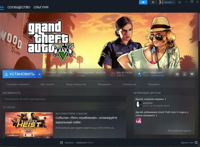Open Центр сообщества tab

click(76, 84)
